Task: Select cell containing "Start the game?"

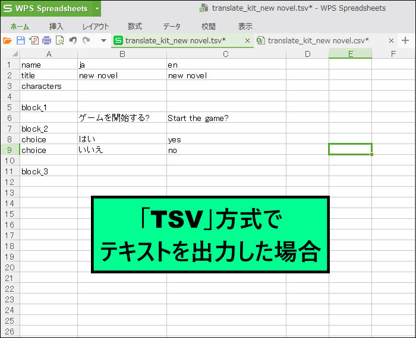Action: point(226,118)
